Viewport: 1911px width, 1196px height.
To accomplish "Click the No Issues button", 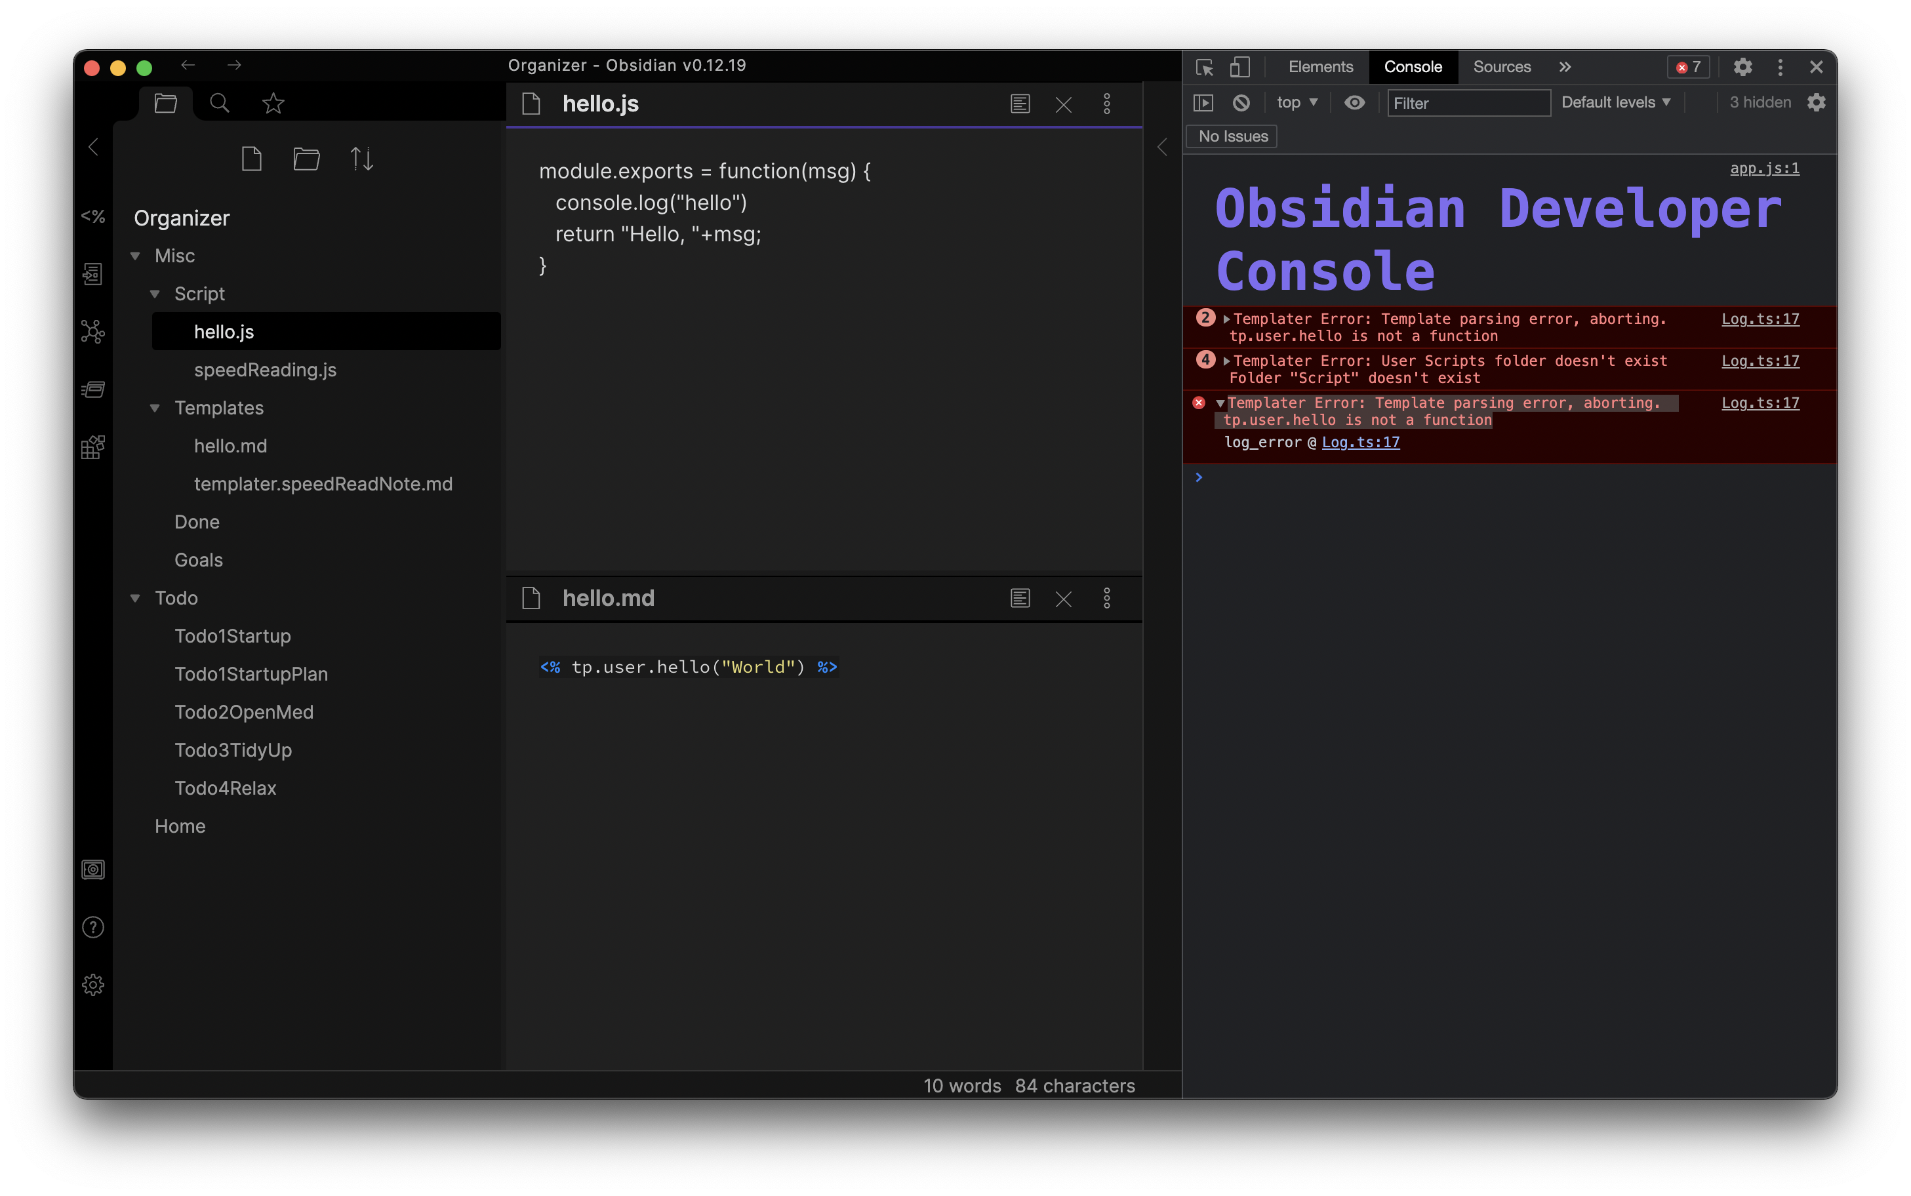I will (x=1232, y=136).
